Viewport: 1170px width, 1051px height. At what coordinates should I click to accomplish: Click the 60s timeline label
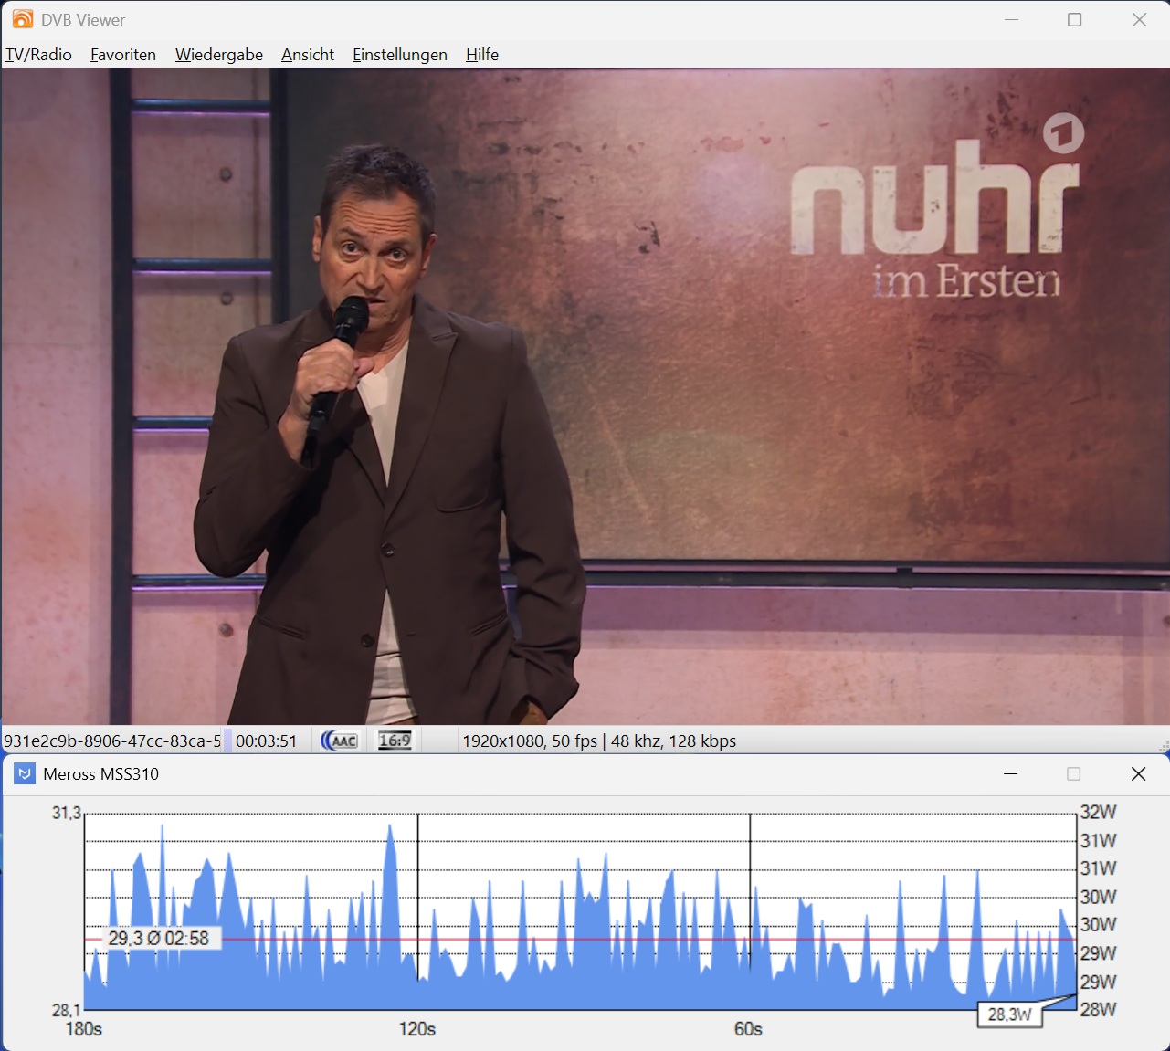(748, 1029)
